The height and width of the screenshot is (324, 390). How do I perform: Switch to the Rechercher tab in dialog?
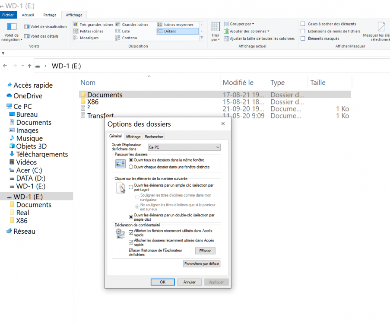pos(154,137)
